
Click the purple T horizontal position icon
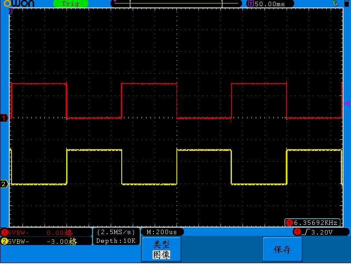click(251, 4)
